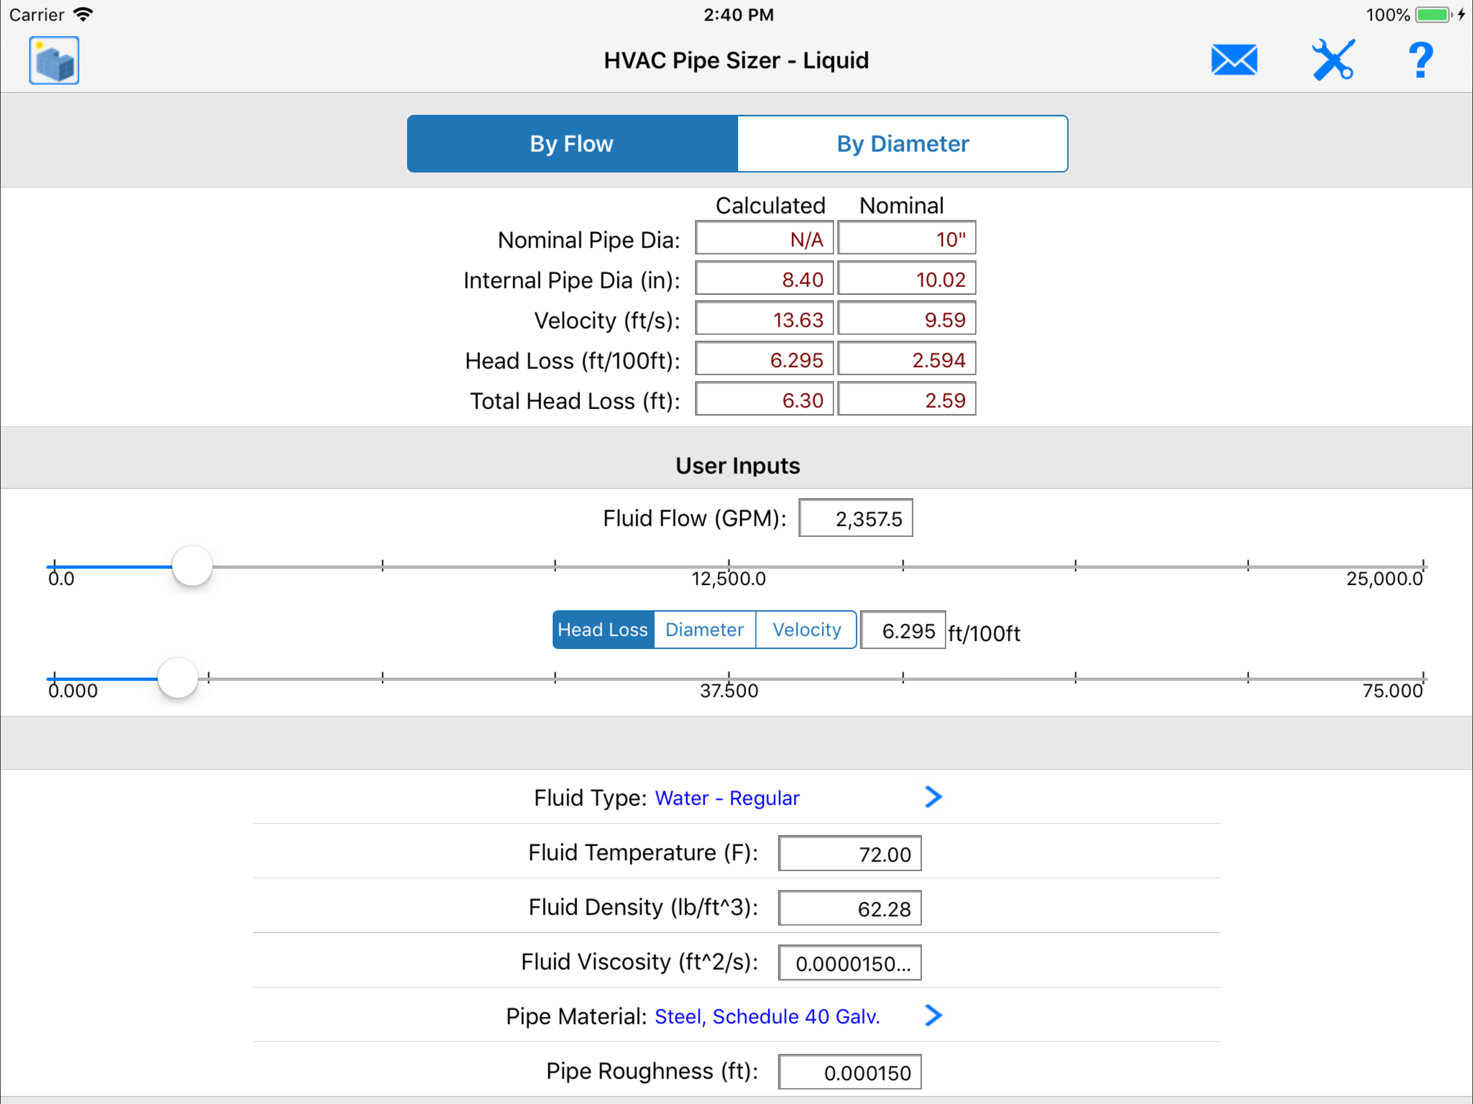The width and height of the screenshot is (1473, 1104).
Task: Expand Fluid Type chevron arrow
Action: [933, 797]
